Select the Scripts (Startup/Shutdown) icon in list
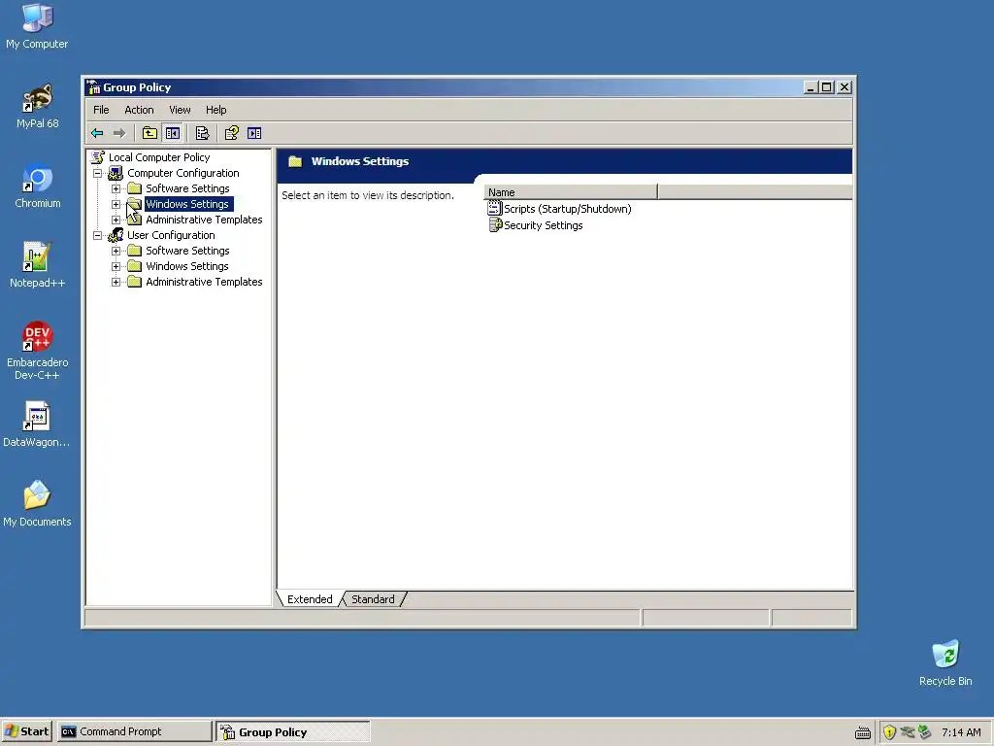Screen dimensions: 994x746 coord(494,208)
